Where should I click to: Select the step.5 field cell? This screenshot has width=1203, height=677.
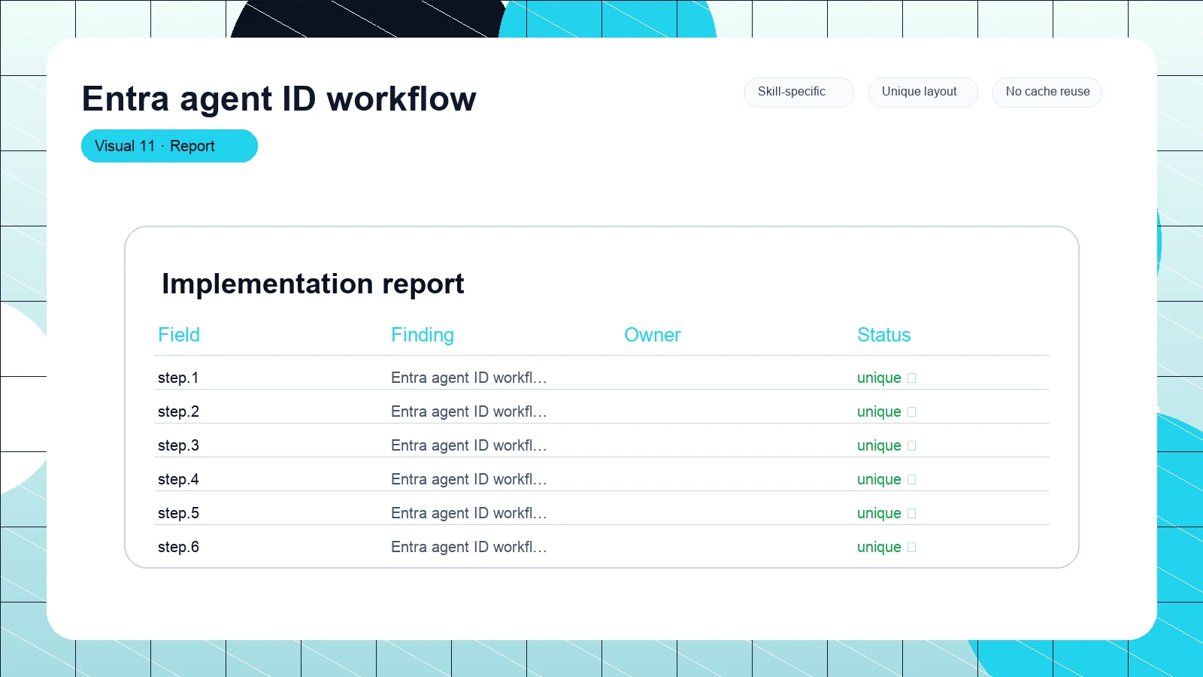[x=178, y=513]
